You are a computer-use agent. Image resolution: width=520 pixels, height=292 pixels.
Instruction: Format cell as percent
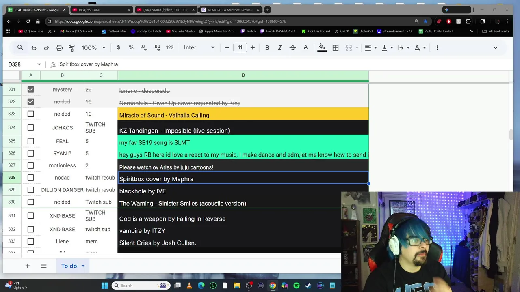(131, 47)
